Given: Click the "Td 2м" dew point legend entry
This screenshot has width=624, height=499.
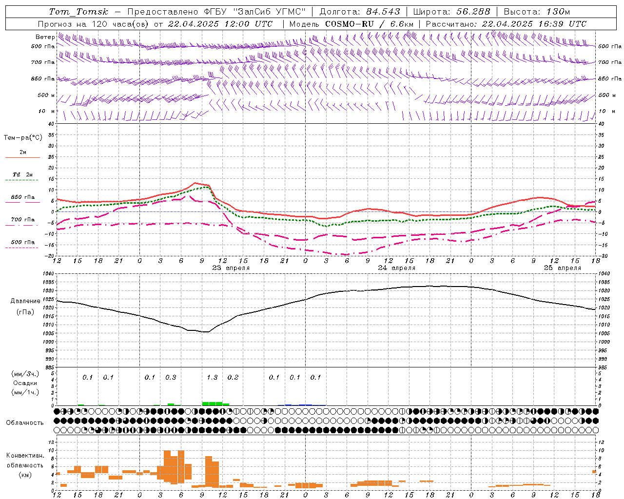Looking at the screenshot, I should pyautogui.click(x=23, y=174).
